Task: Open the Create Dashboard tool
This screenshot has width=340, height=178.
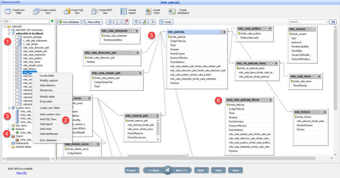Action: [x=172, y=12]
